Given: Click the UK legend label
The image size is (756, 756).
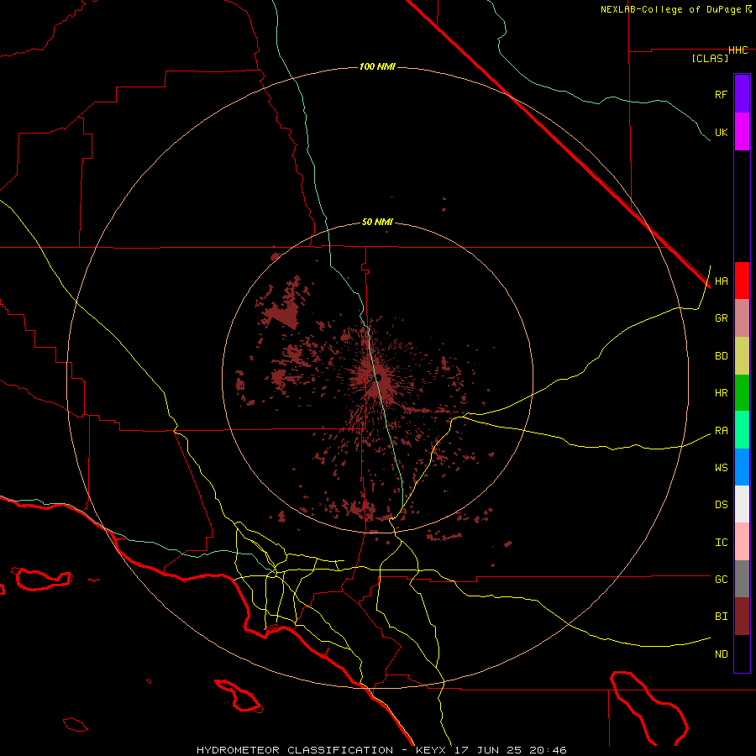Looking at the screenshot, I should pyautogui.click(x=721, y=133).
